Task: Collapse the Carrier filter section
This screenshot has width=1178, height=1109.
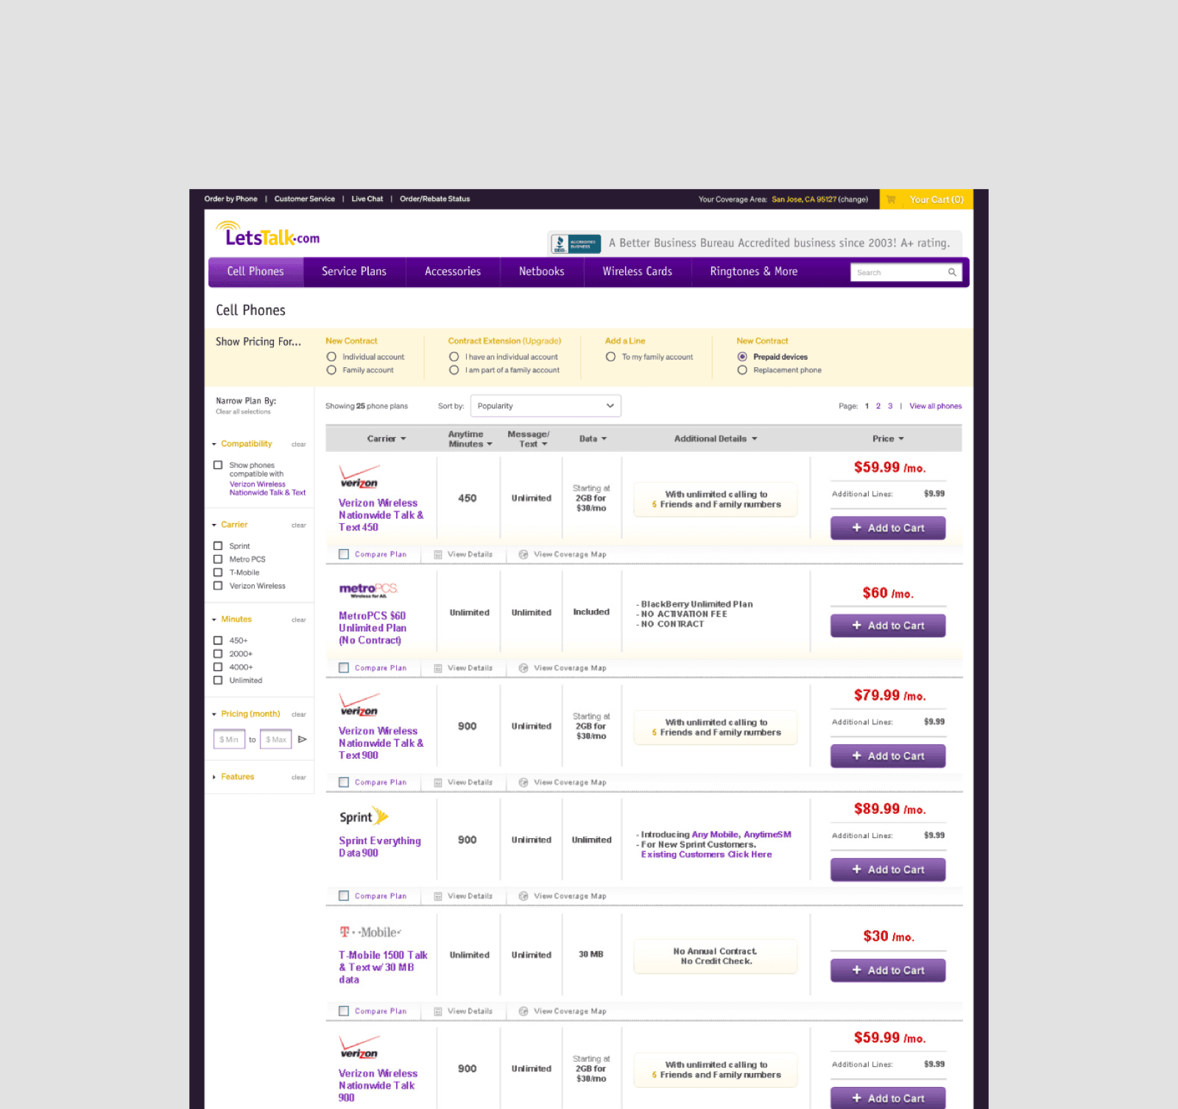Action: pos(214,525)
